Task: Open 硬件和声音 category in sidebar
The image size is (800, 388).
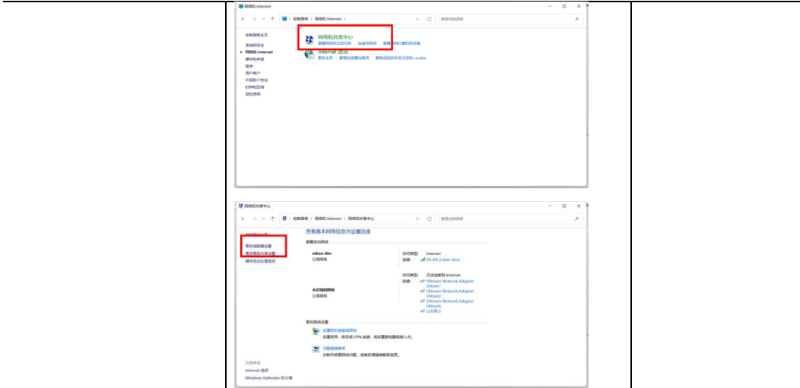Action: [x=254, y=59]
